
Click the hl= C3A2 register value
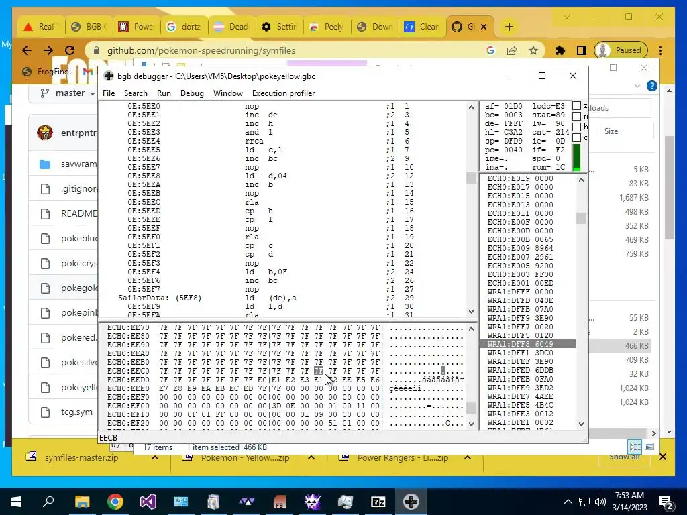(x=503, y=132)
